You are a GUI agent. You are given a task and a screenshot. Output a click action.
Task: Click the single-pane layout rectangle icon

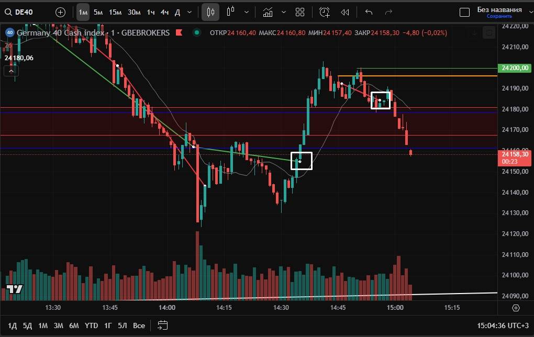[x=464, y=13]
